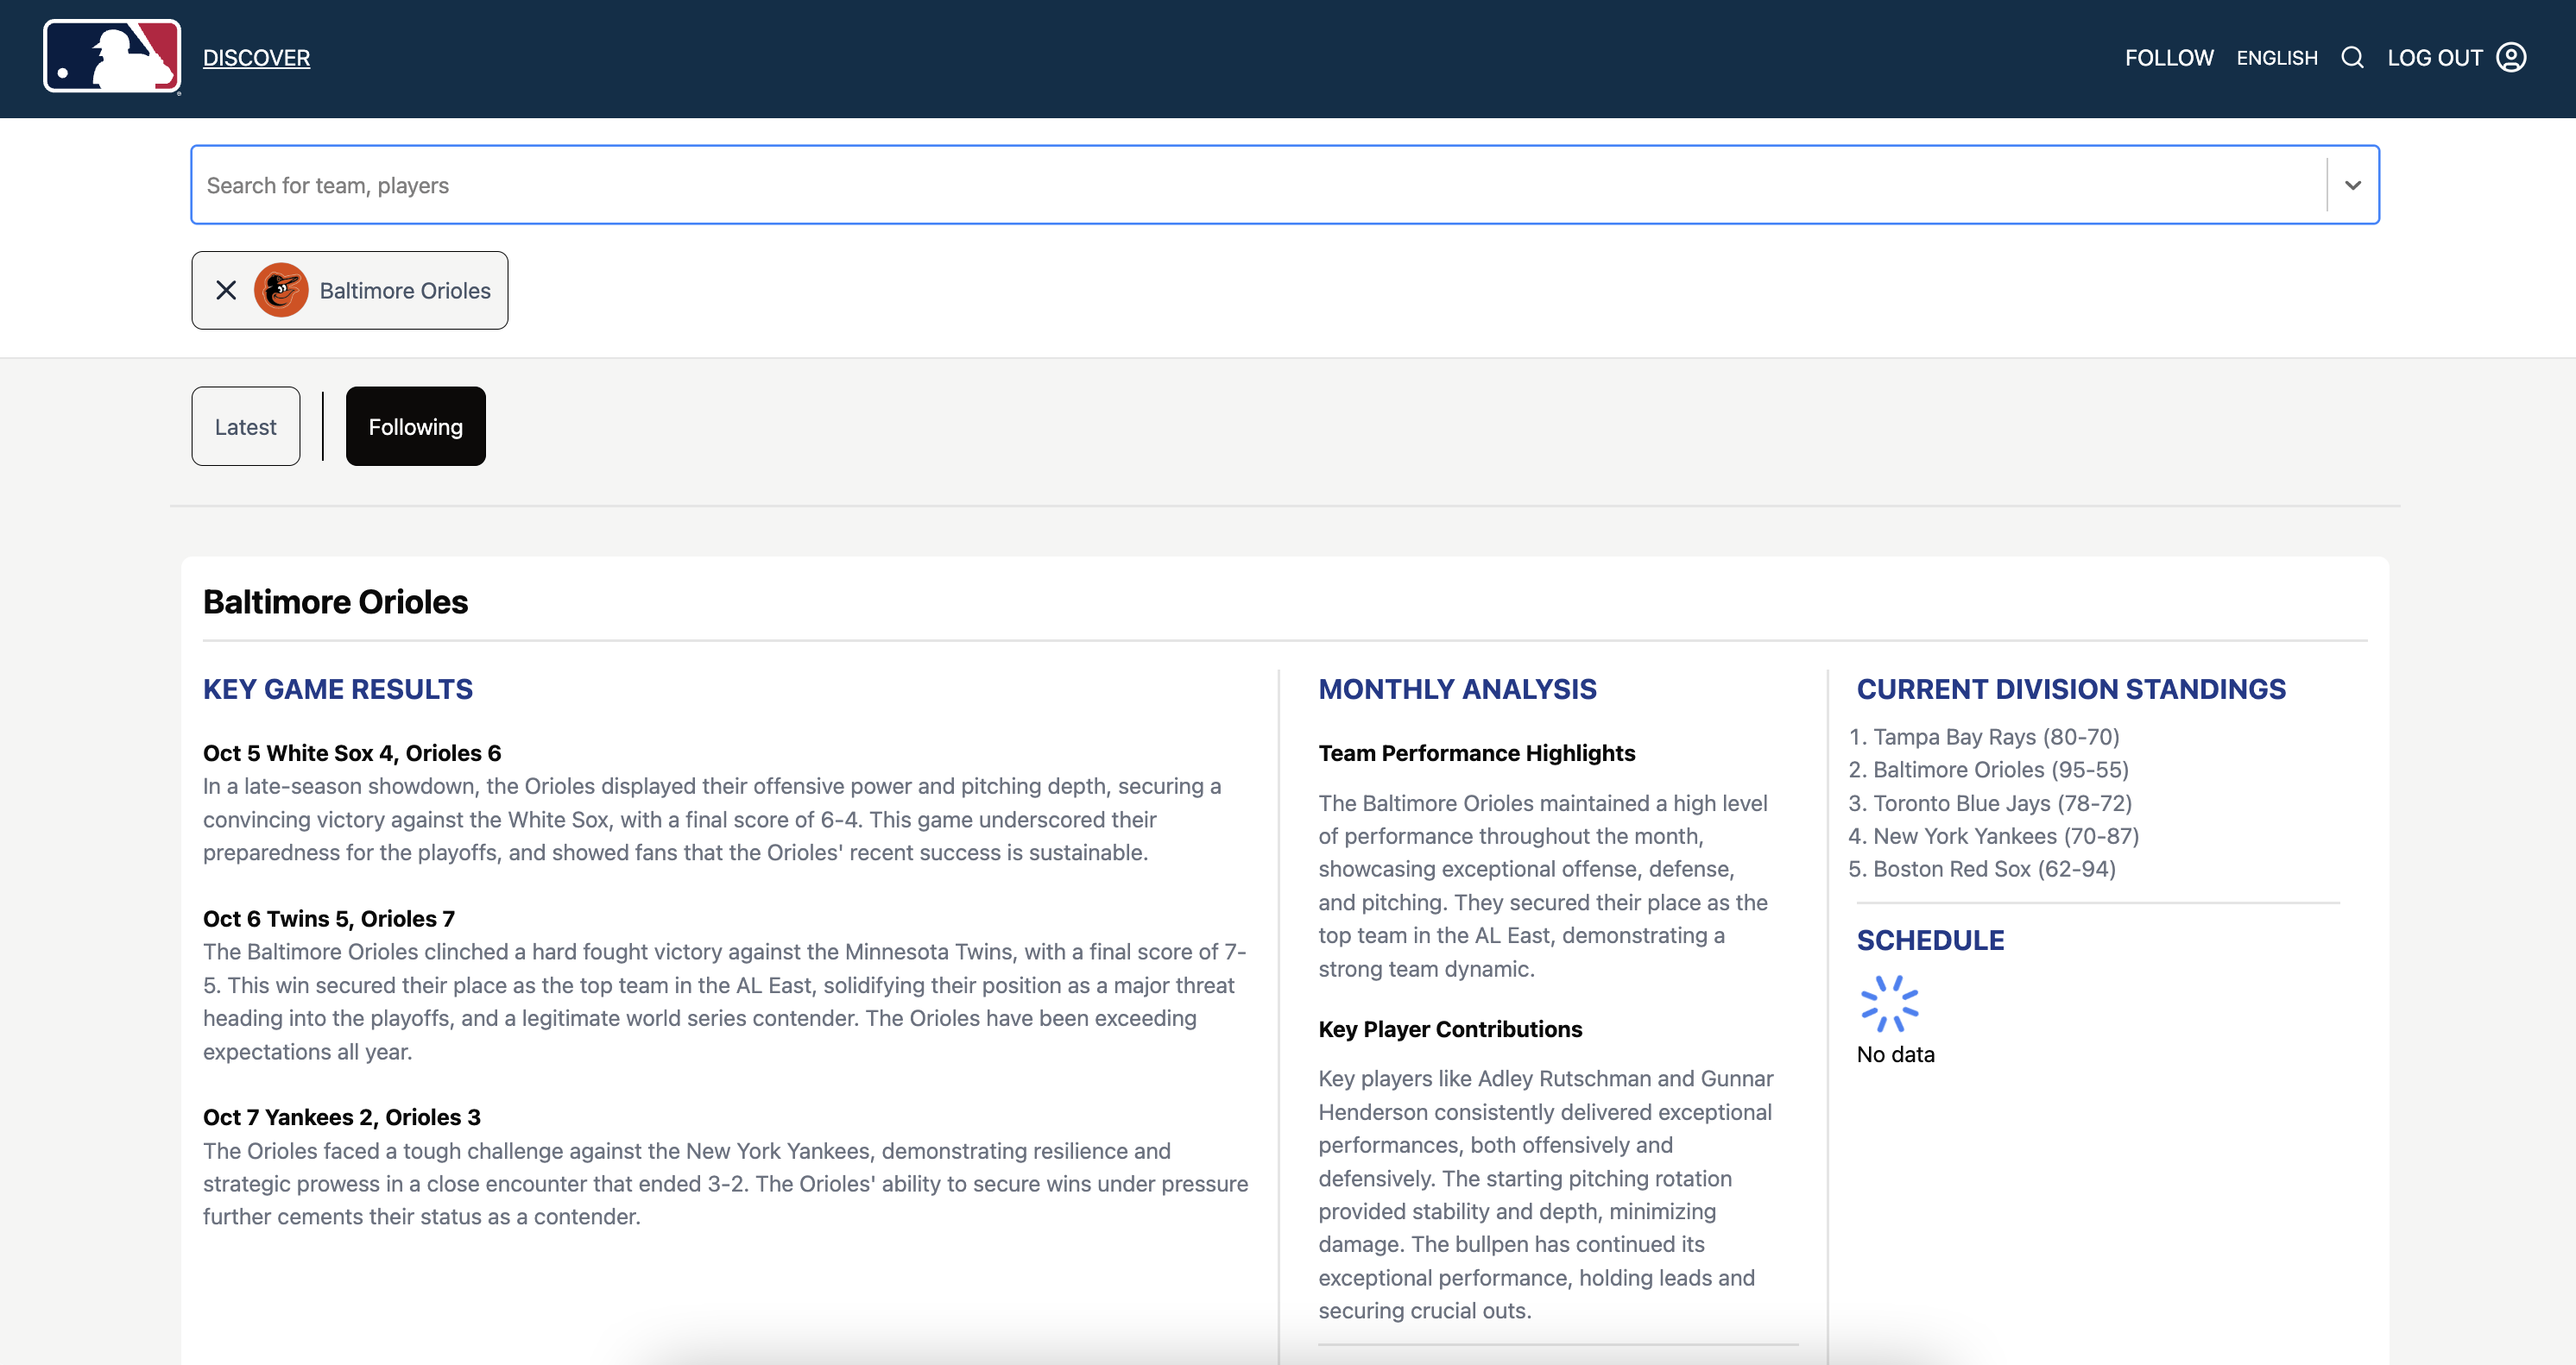This screenshot has width=2576, height=1365.
Task: Click the user profile avatar icon
Action: [2511, 58]
